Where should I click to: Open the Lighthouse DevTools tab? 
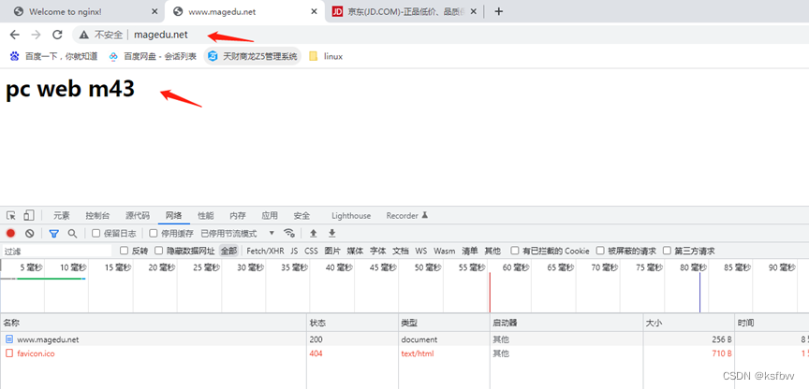[x=351, y=216]
